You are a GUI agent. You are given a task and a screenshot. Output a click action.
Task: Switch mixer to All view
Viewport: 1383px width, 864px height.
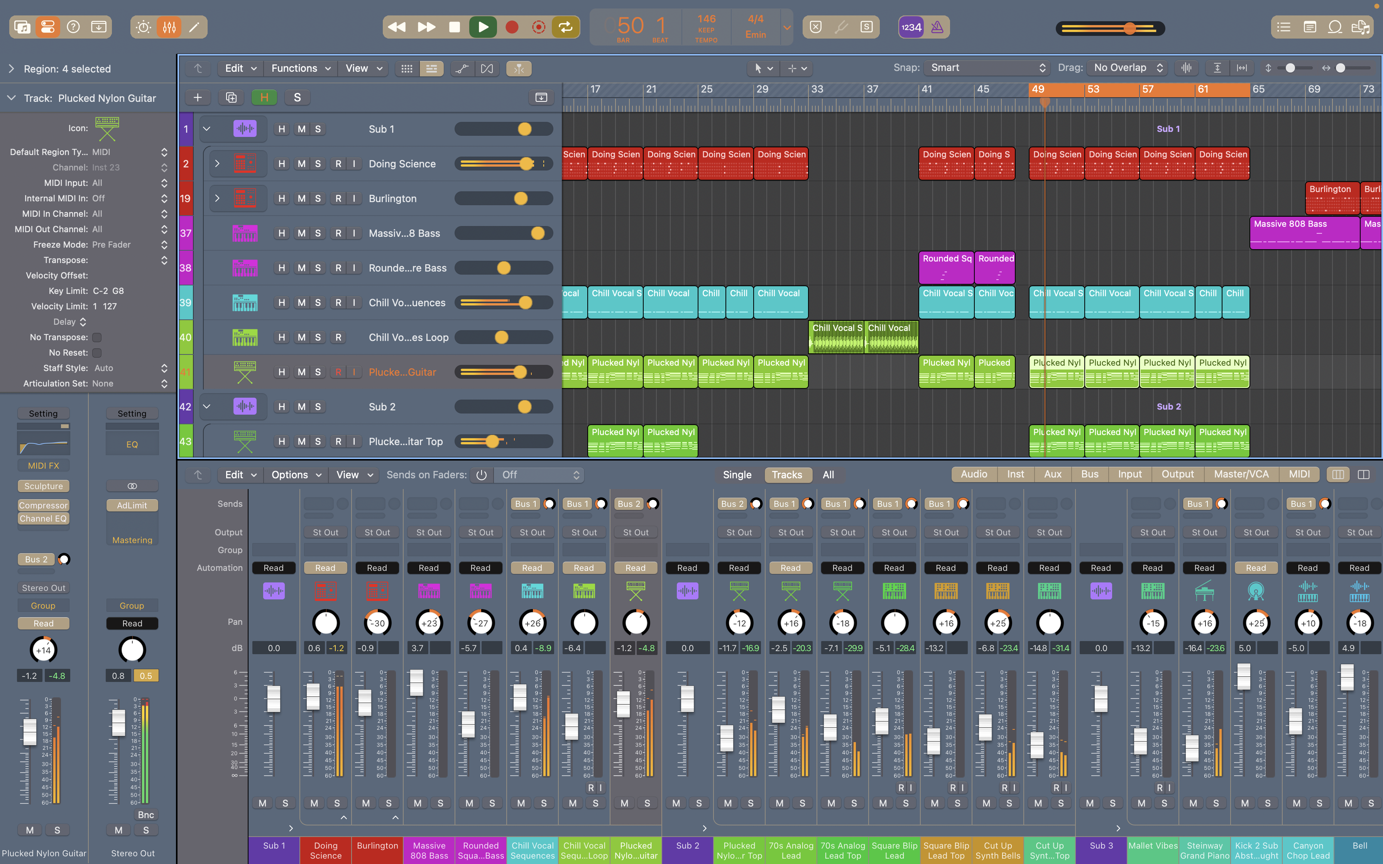(828, 475)
